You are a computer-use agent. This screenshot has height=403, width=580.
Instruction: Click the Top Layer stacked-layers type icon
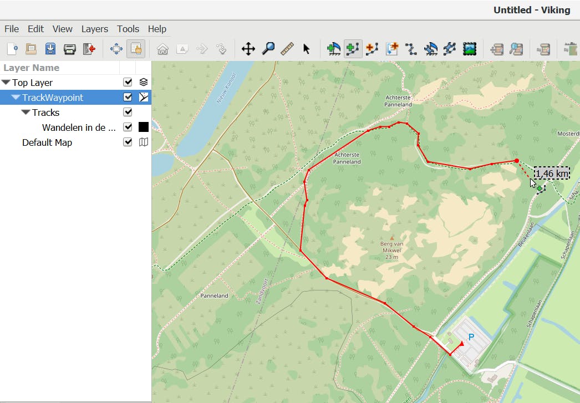144,82
